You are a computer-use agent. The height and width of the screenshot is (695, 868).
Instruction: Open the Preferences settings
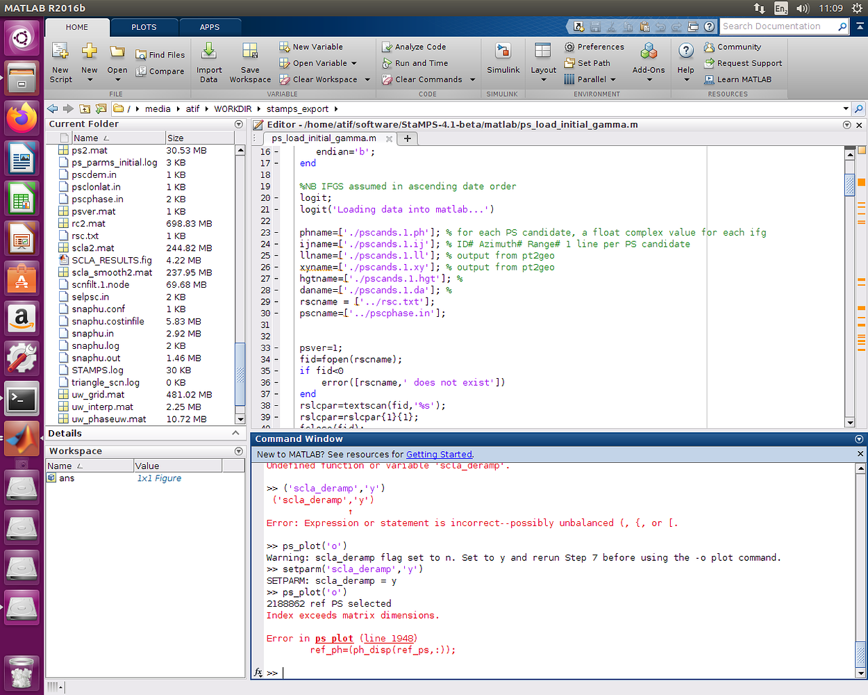tap(594, 47)
